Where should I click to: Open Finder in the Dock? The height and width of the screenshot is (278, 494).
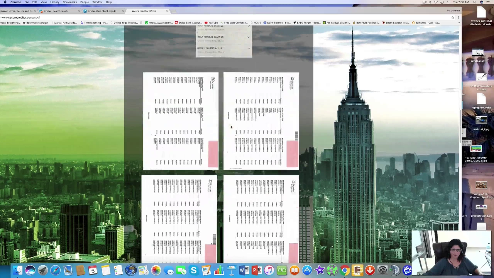[x=18, y=270]
